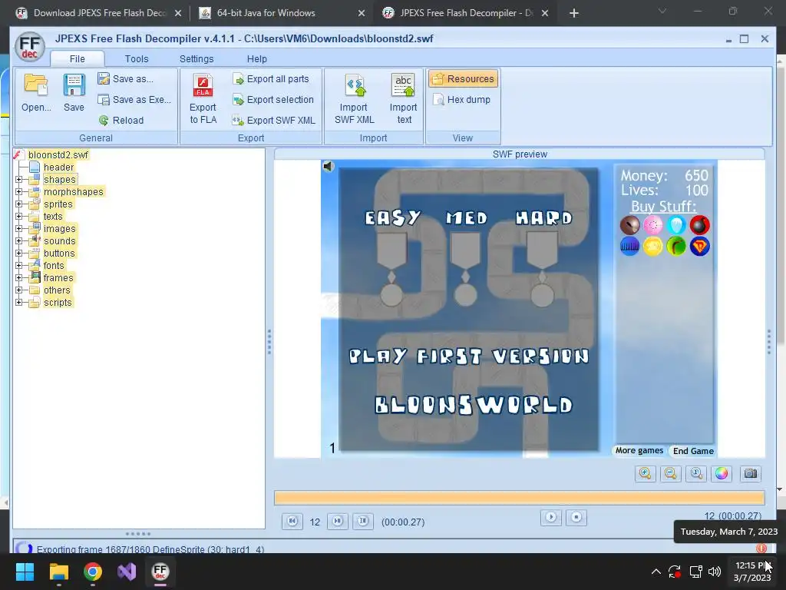Select the super monkey tower icon

[700, 247]
